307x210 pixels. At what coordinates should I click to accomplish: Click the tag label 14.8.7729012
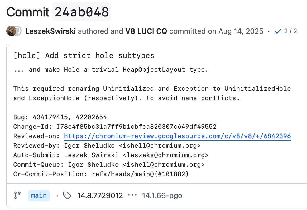point(100,195)
